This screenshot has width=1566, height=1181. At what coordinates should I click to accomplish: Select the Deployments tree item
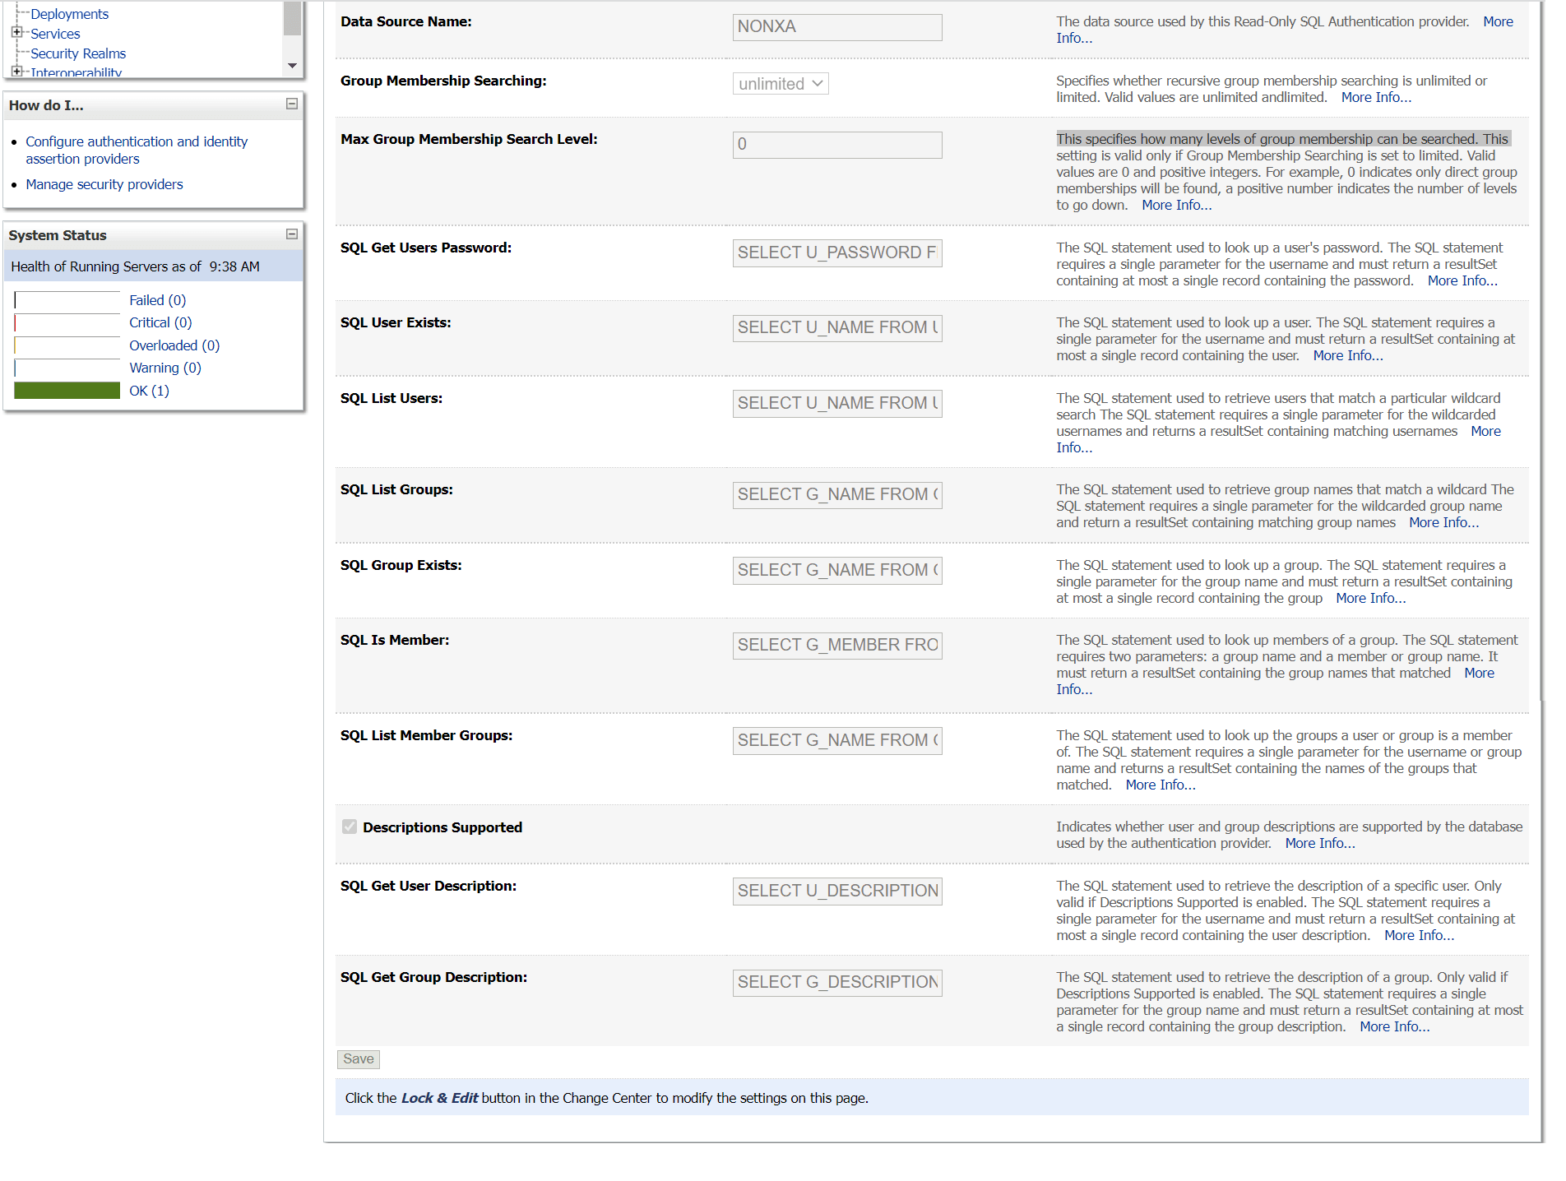tap(69, 13)
